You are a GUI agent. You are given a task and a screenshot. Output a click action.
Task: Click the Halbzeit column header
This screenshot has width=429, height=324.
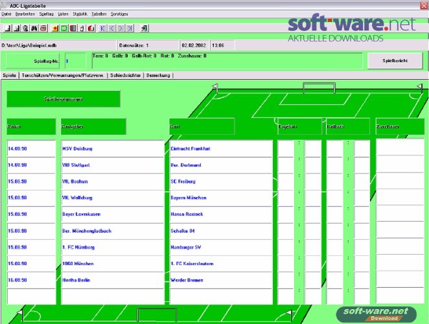[x=348, y=126]
